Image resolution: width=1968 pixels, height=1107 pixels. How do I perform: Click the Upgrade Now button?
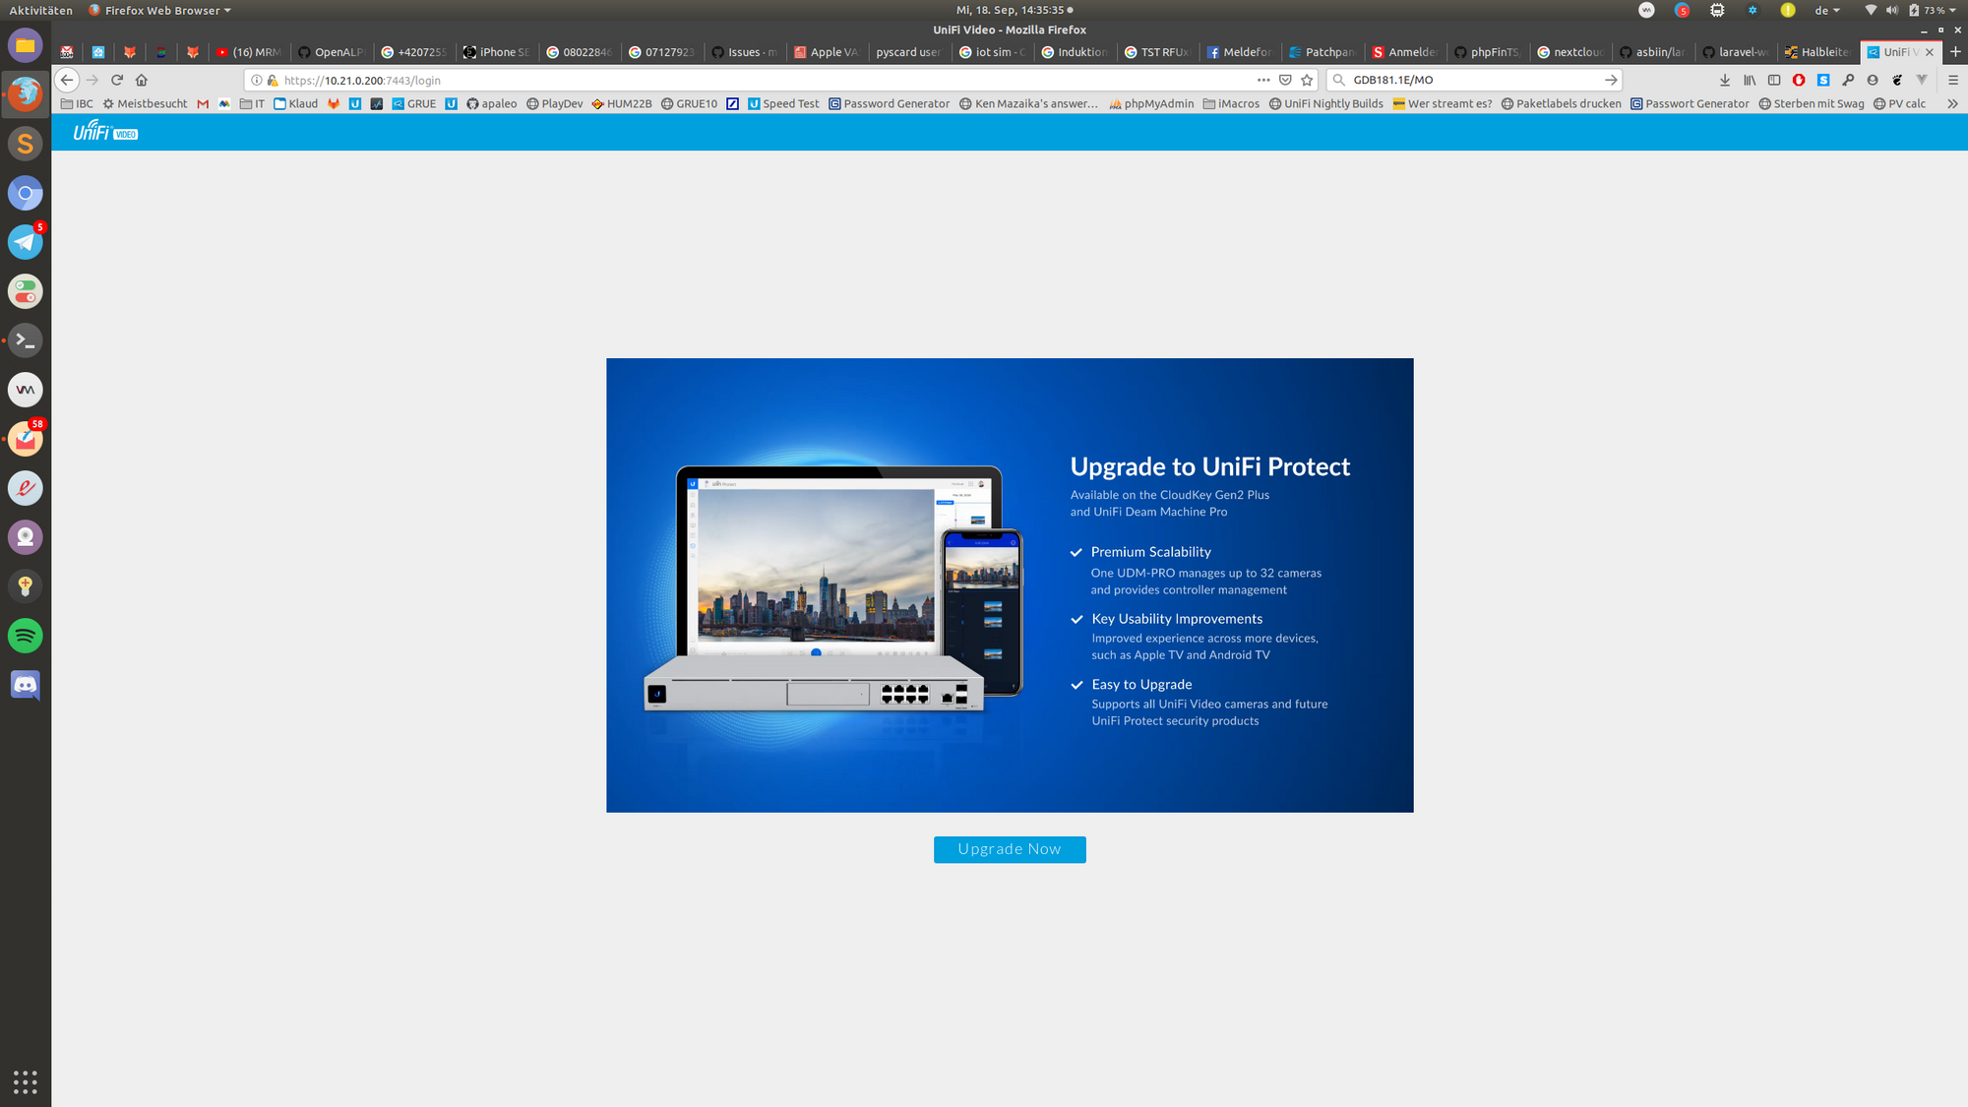point(1009,849)
